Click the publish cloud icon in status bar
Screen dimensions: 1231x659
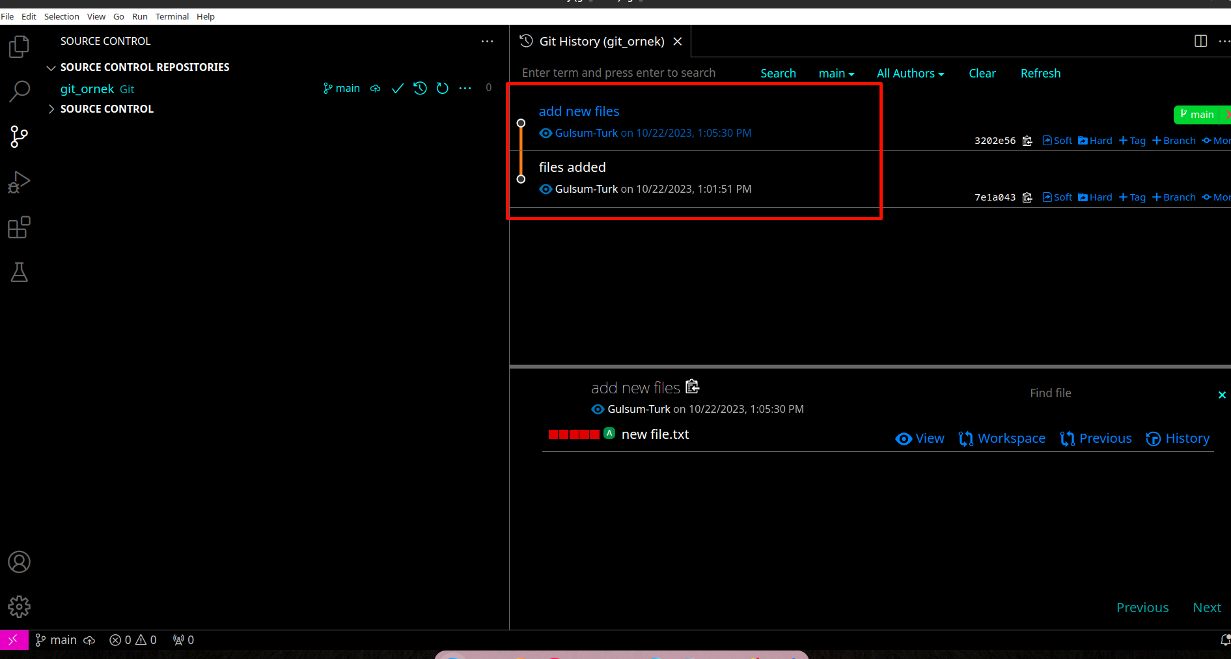coord(89,640)
